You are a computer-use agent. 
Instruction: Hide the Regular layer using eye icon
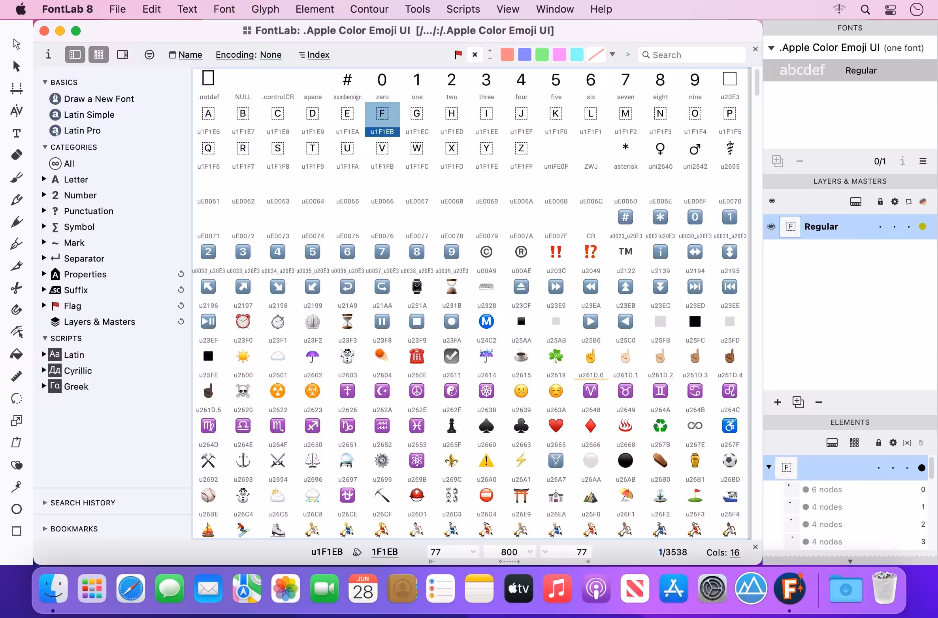(771, 226)
